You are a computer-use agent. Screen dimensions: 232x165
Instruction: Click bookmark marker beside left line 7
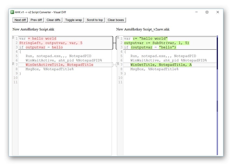click(x=13, y=64)
